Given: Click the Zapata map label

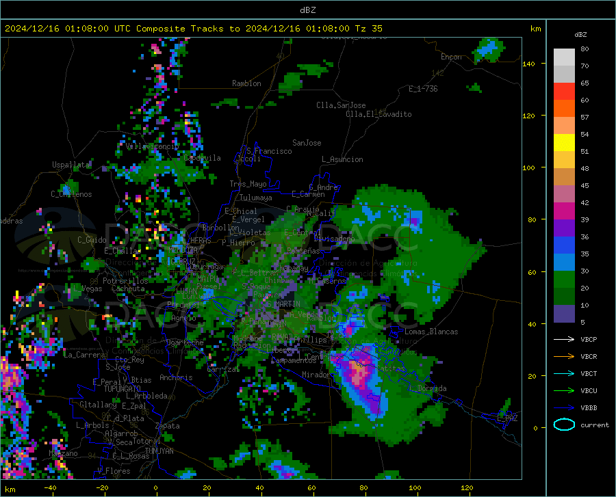Looking at the screenshot, I should coord(168,426).
